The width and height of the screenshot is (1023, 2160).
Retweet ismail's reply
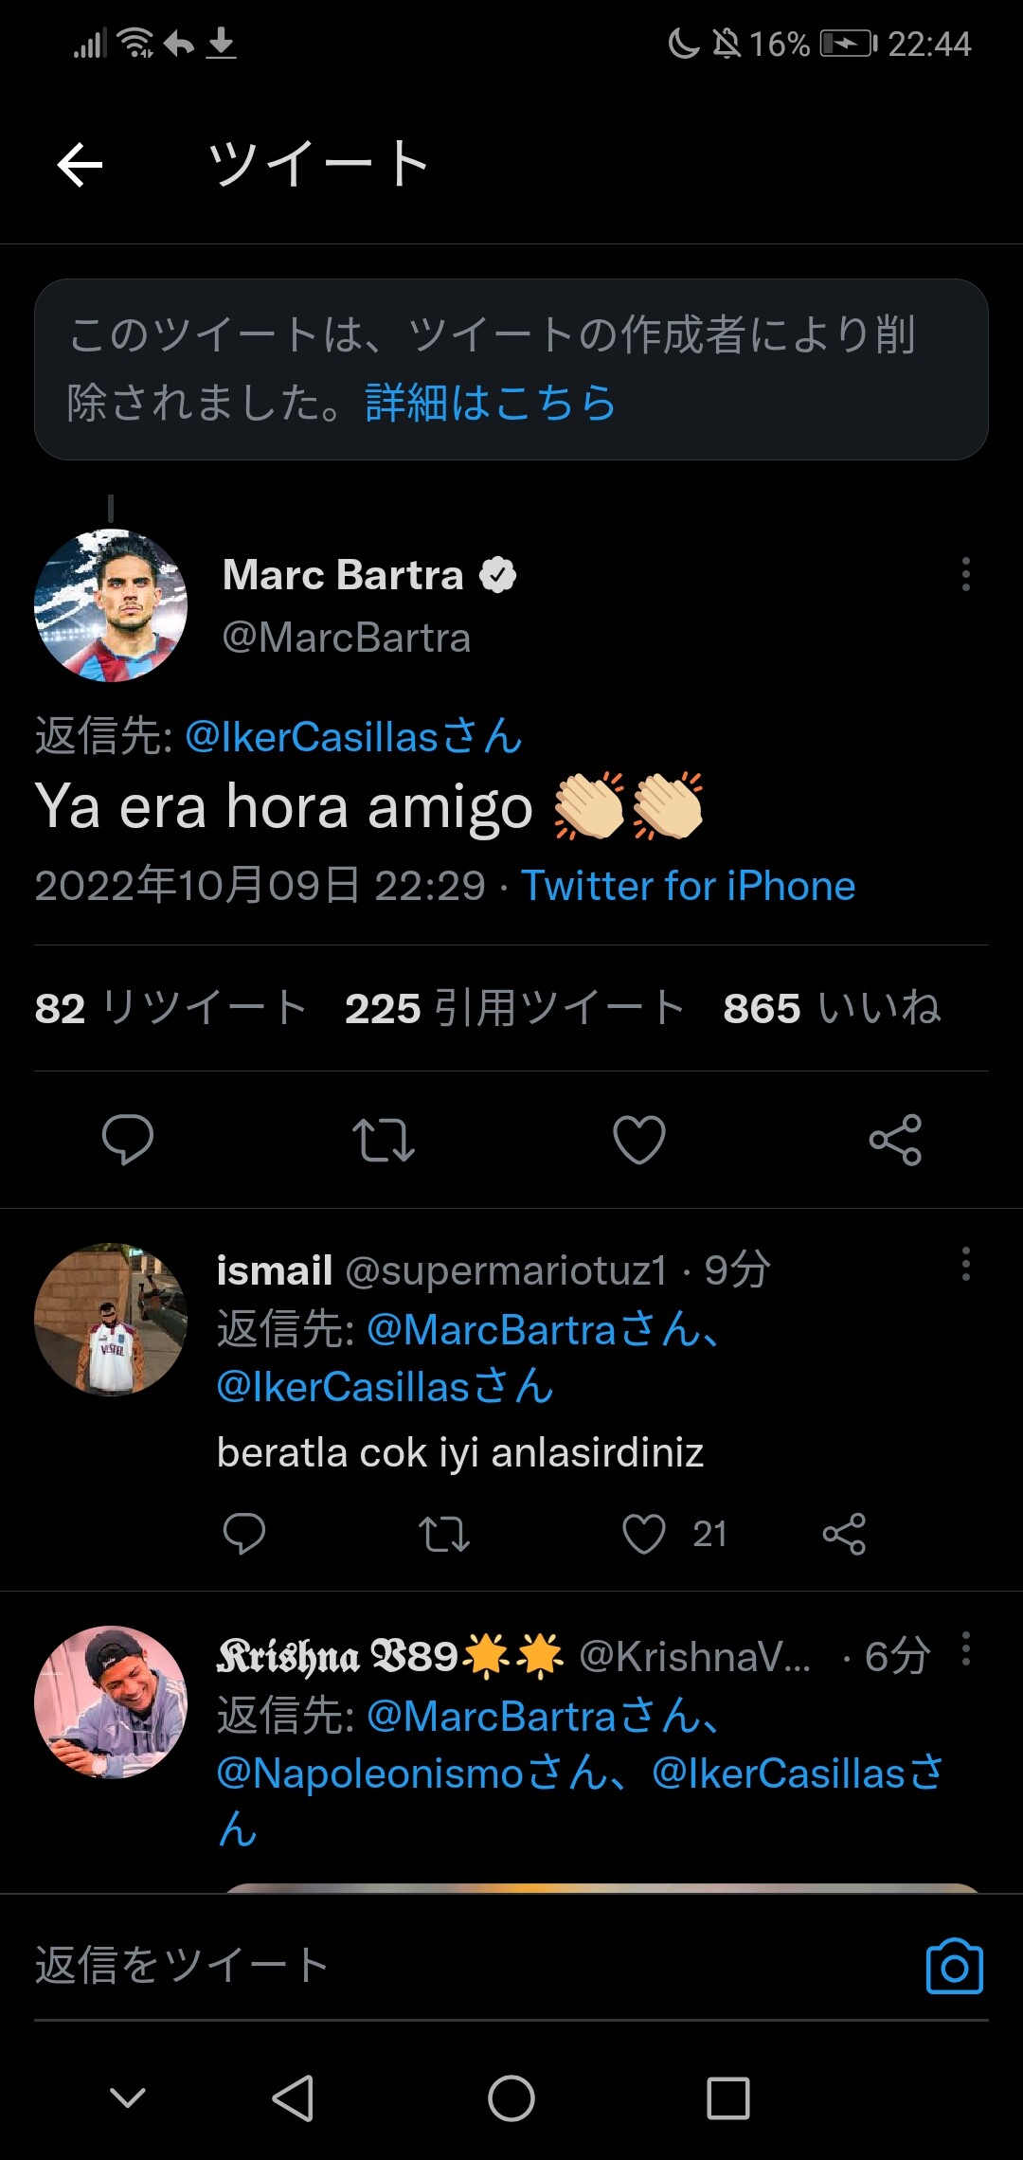[443, 1534]
